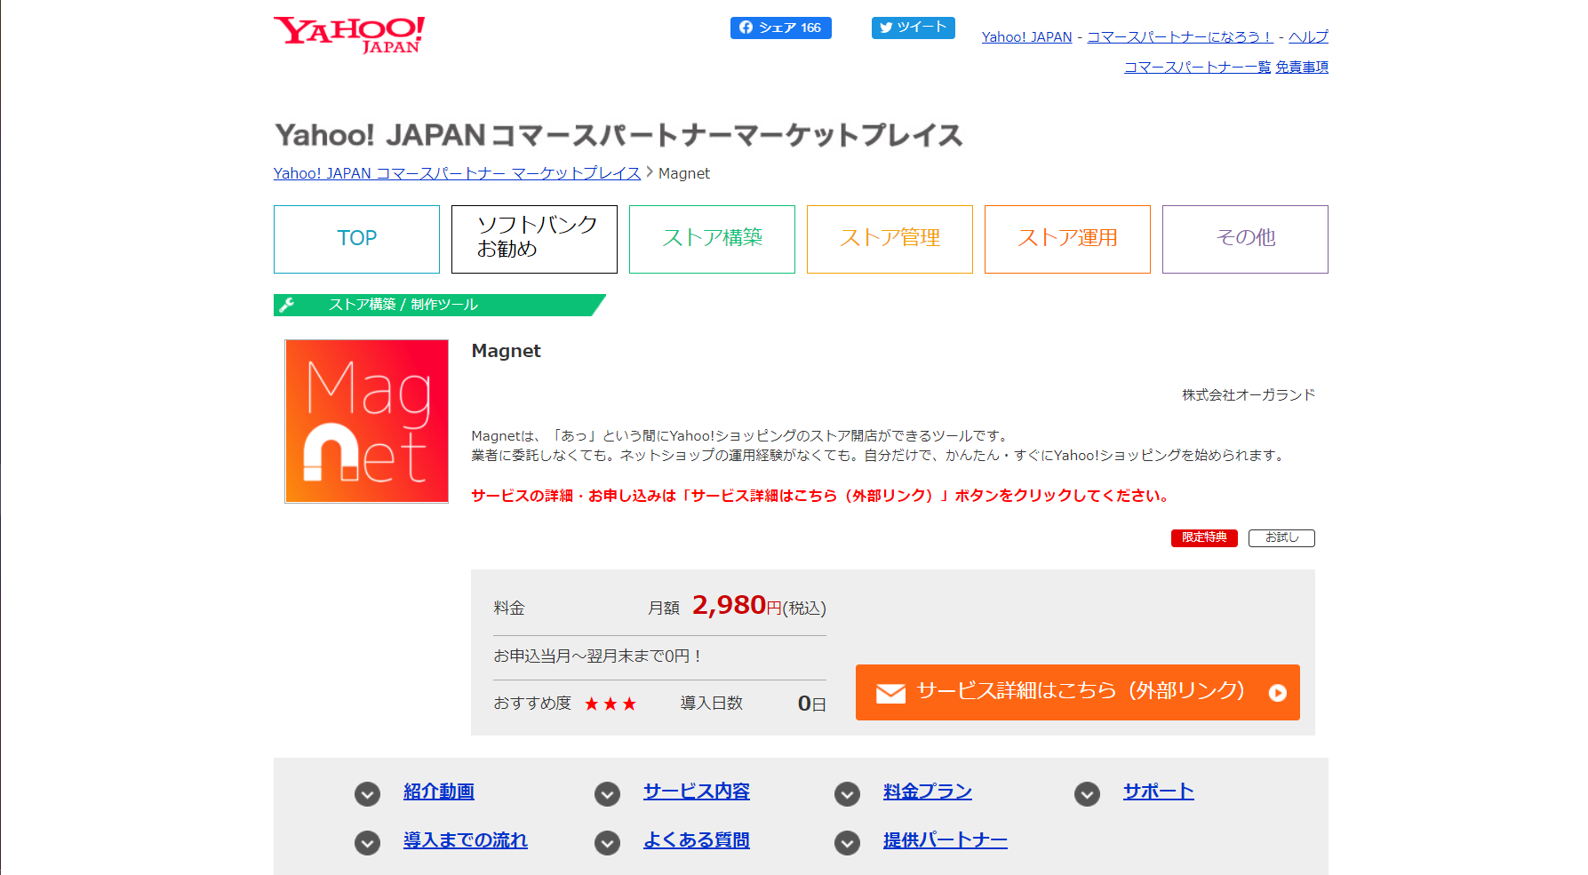Image resolution: width=1588 pixels, height=875 pixels.
Task: Click the Twitter tweet button
Action: click(913, 28)
